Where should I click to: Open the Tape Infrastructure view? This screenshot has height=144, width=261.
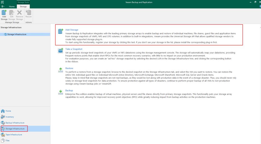point(25,135)
